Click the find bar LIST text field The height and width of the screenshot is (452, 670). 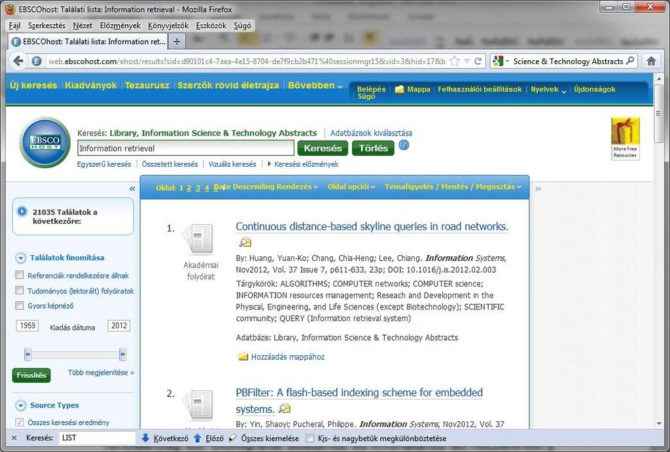tap(97, 438)
